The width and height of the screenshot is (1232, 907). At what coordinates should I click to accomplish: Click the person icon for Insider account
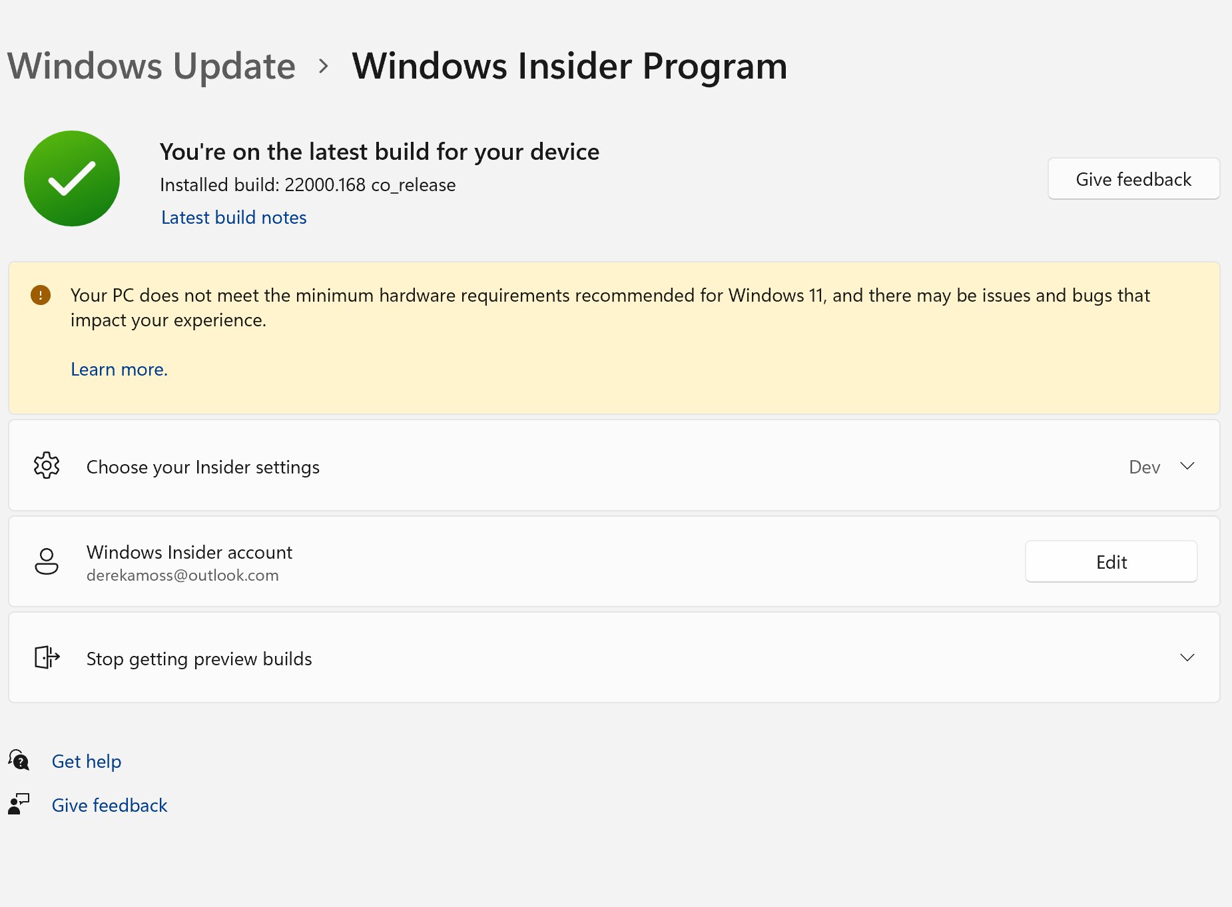coord(47,561)
